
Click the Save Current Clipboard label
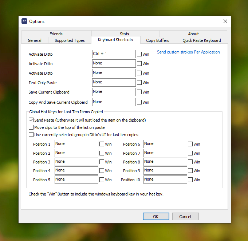49,92
